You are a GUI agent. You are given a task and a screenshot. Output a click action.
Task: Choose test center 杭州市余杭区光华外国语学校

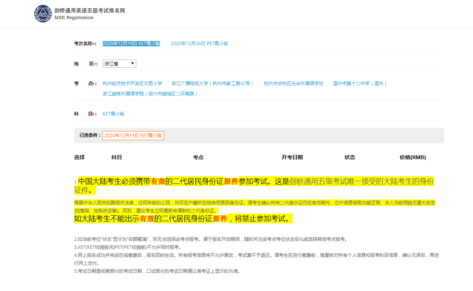293,83
